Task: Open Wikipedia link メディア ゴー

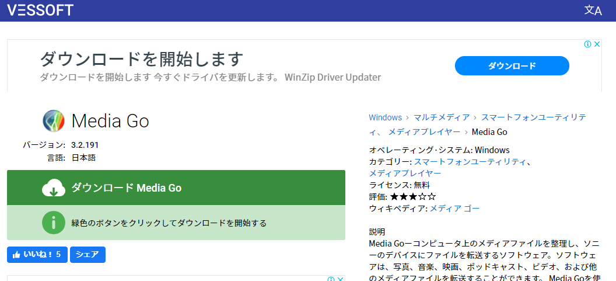Action: pyautogui.click(x=454, y=209)
